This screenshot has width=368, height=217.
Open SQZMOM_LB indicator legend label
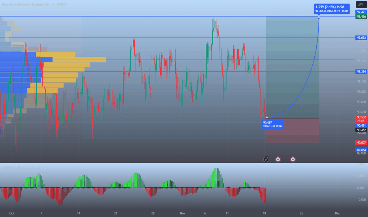pyautogui.click(x=21, y=168)
